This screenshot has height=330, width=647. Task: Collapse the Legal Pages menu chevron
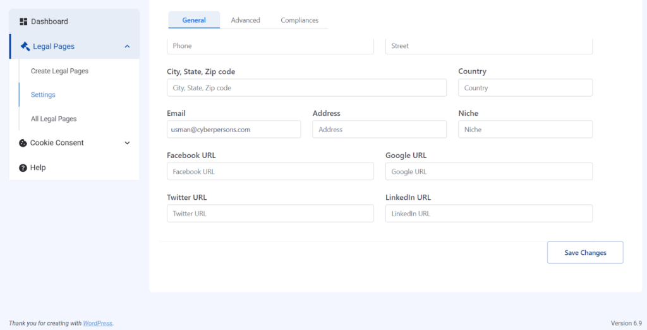pyautogui.click(x=127, y=47)
